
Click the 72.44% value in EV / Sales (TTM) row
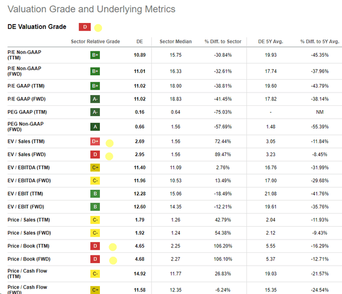click(223, 141)
